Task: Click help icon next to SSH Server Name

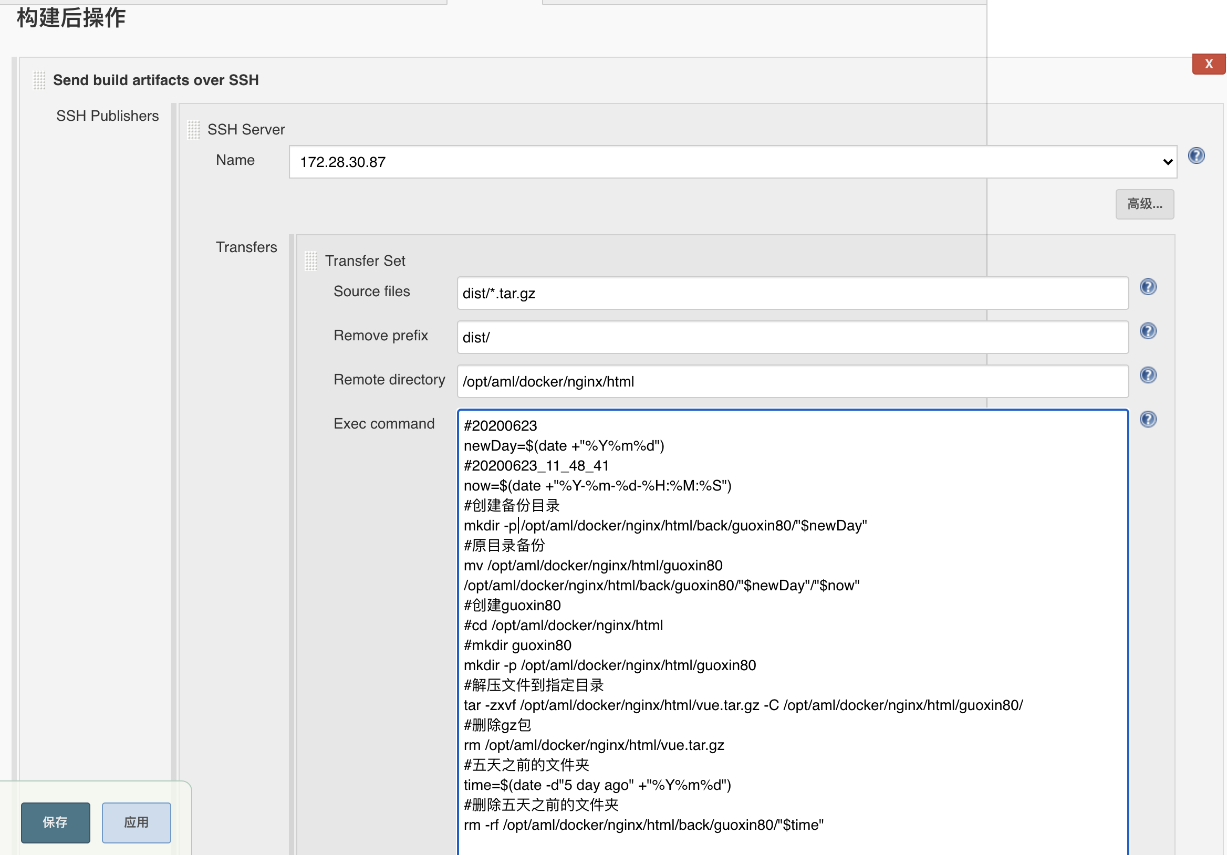Action: pyautogui.click(x=1196, y=155)
